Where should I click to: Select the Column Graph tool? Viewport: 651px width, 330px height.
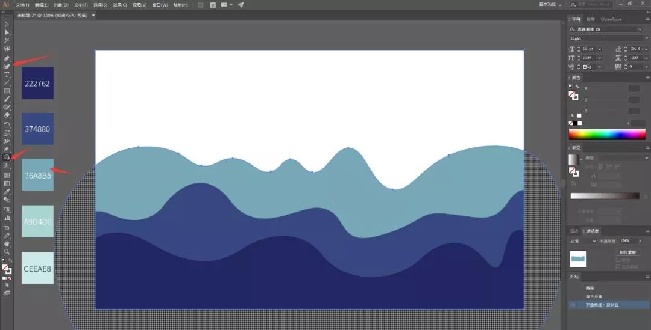pos(7,218)
